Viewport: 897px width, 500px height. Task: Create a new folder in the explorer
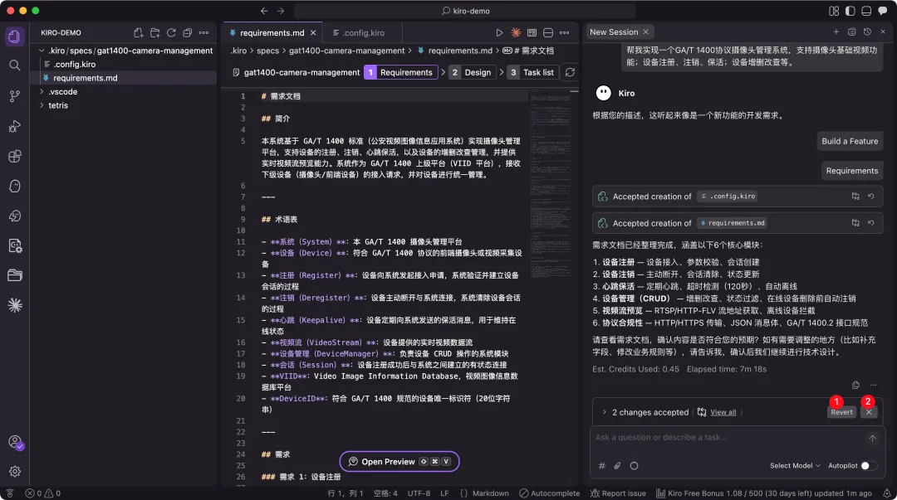pos(154,32)
